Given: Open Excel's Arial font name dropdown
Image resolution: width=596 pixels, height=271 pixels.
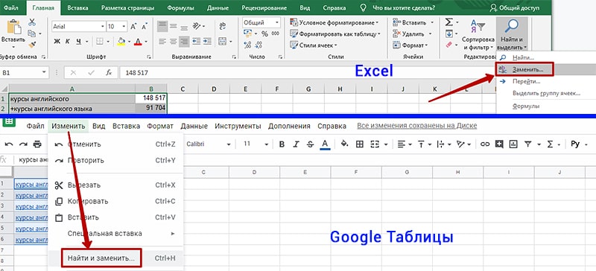Looking at the screenshot, I should [x=103, y=27].
